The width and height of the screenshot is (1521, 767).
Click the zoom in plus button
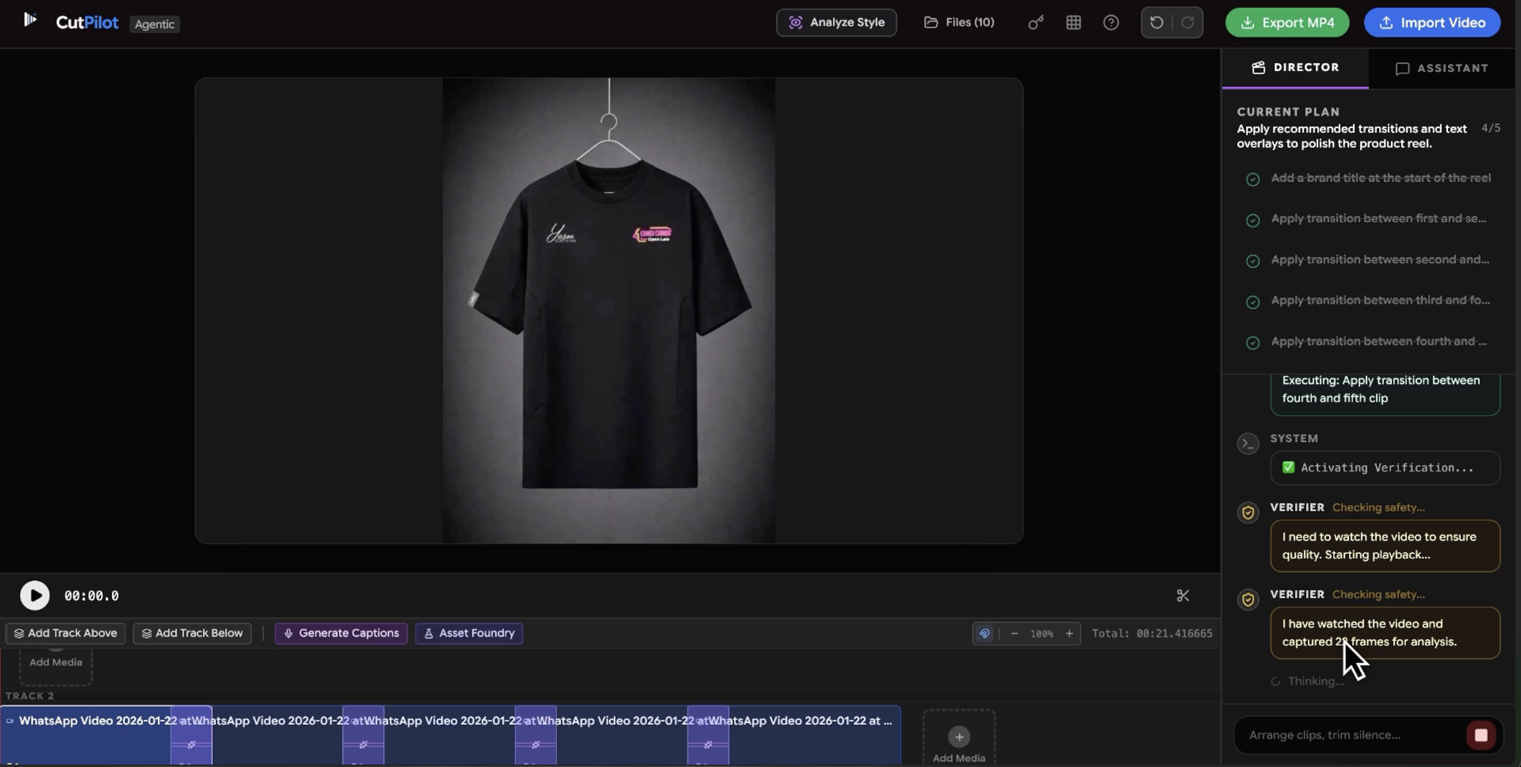click(x=1069, y=634)
